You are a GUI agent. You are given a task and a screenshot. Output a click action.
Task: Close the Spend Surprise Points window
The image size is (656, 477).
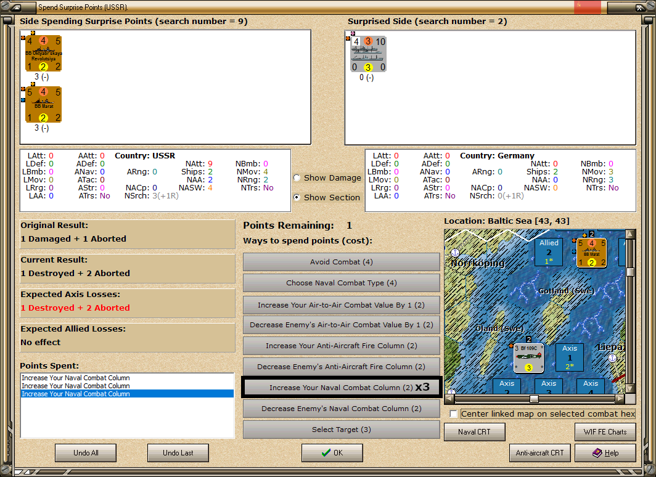tap(640, 7)
